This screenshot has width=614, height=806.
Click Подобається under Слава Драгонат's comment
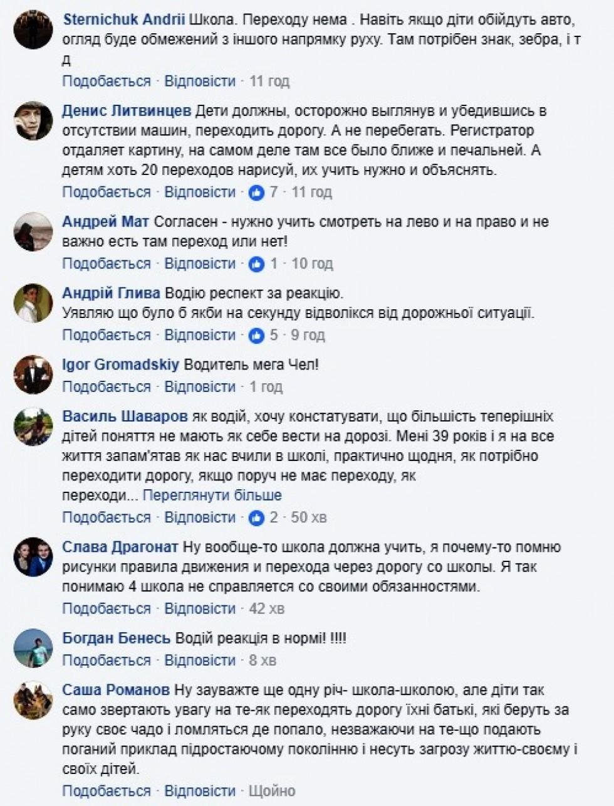tap(107, 608)
